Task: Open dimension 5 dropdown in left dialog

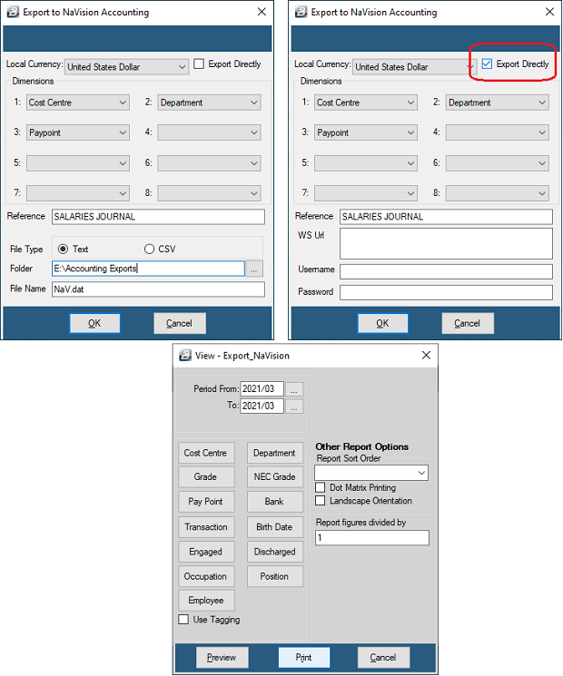Action: (78, 163)
